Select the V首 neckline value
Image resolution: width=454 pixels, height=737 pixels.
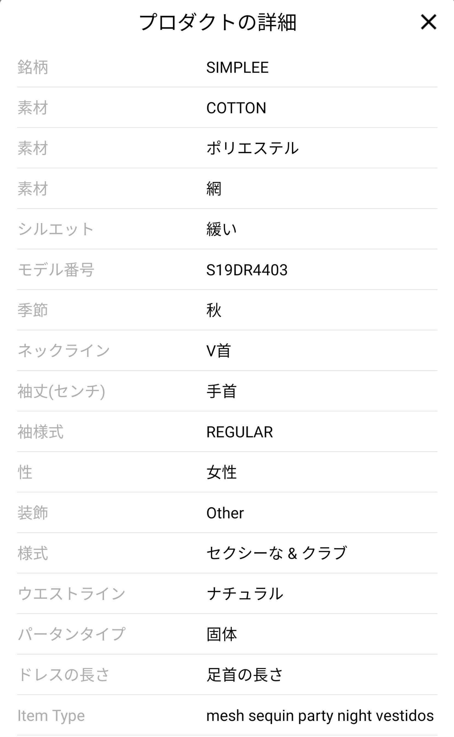coord(219,351)
